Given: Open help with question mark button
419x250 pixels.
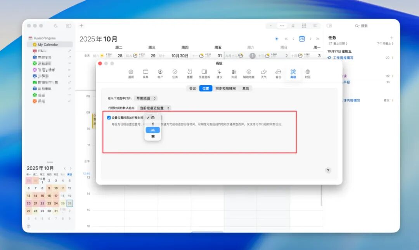Looking at the screenshot, I should (328, 171).
